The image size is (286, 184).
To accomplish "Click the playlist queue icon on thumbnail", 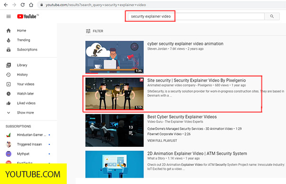I will 131,133.
